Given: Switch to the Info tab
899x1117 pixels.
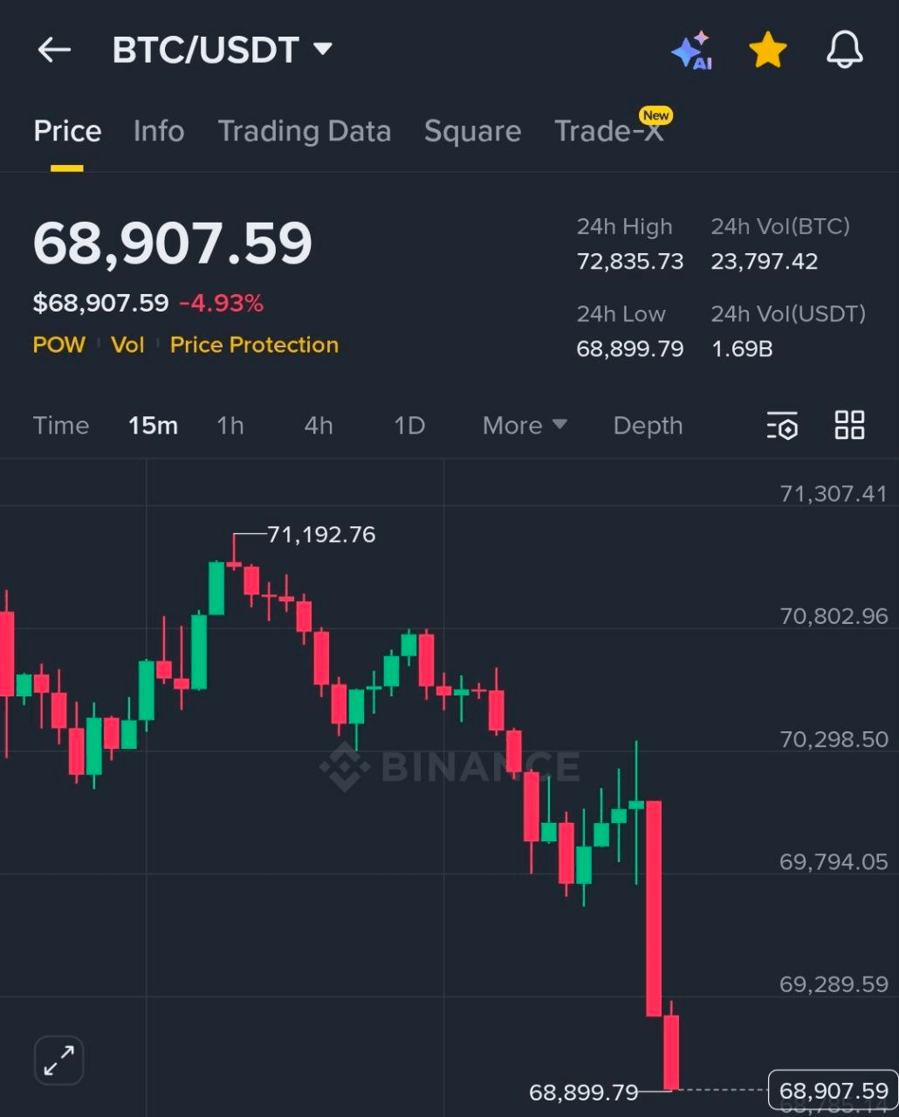Looking at the screenshot, I should tap(159, 132).
